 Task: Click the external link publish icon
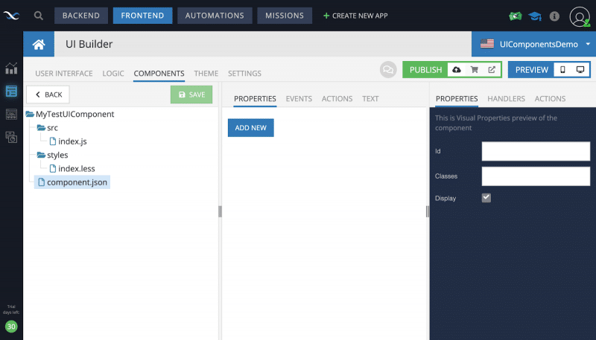tap(492, 70)
